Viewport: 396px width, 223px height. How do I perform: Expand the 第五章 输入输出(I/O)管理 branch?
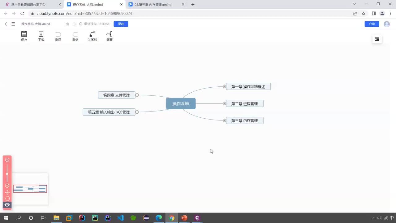click(x=137, y=112)
